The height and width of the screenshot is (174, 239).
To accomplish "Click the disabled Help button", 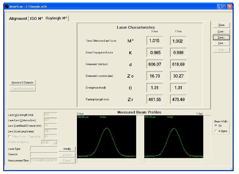I will point(221,50).
